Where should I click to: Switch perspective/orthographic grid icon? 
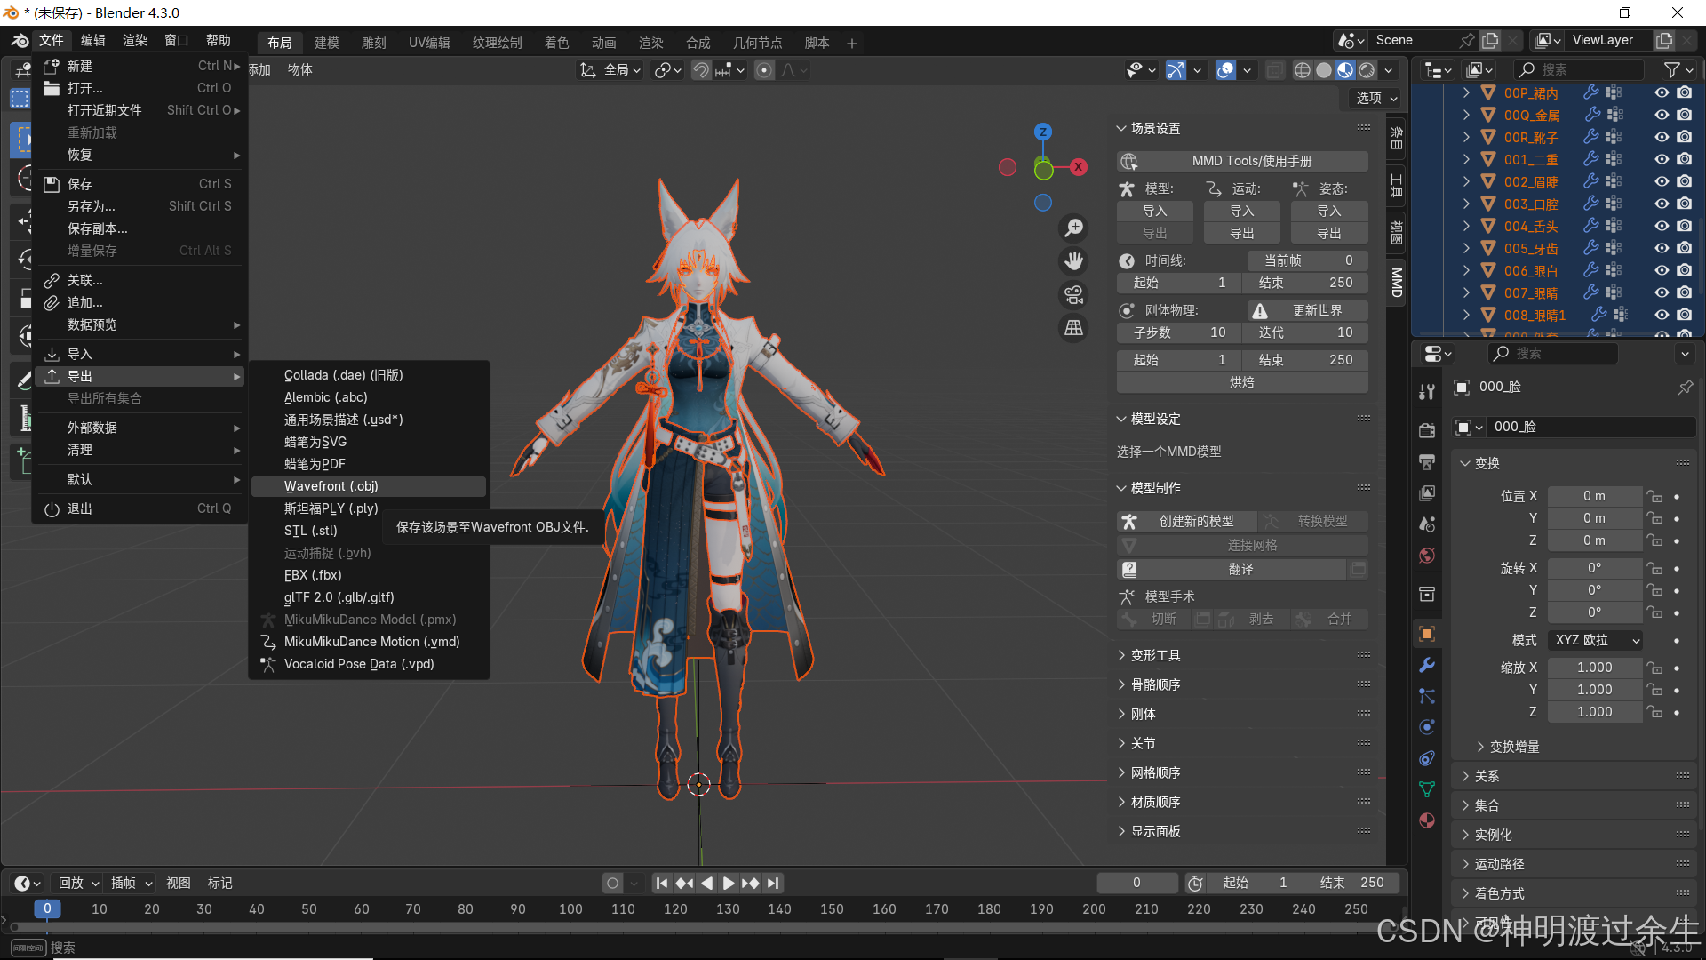1074,328
